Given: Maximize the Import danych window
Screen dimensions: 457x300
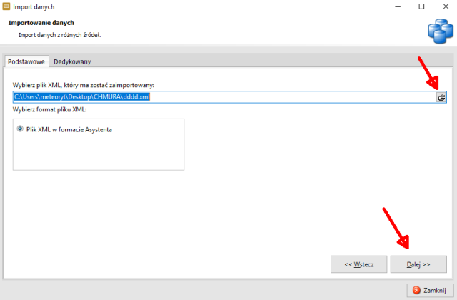Looking at the screenshot, I should [421, 6].
